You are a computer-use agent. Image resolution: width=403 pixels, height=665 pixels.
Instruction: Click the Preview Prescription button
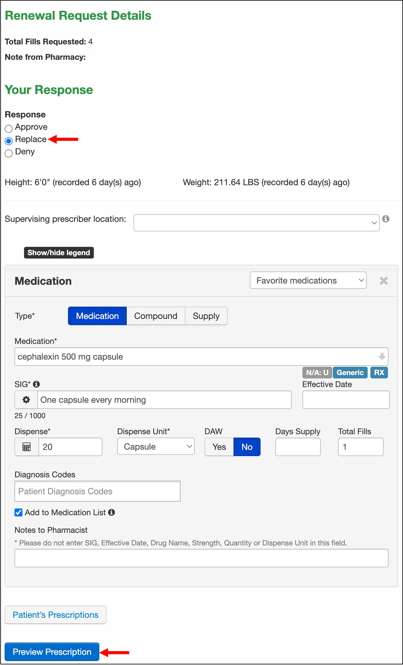[52, 652]
